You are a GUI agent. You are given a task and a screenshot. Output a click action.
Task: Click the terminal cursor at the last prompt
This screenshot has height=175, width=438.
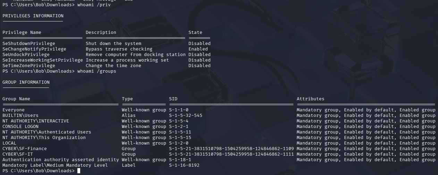(x=79, y=171)
